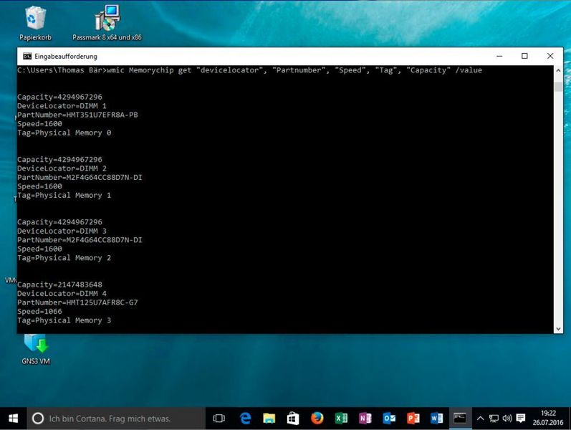Show hidden system tray icons
Screen dimensions: 571x430
(x=480, y=419)
